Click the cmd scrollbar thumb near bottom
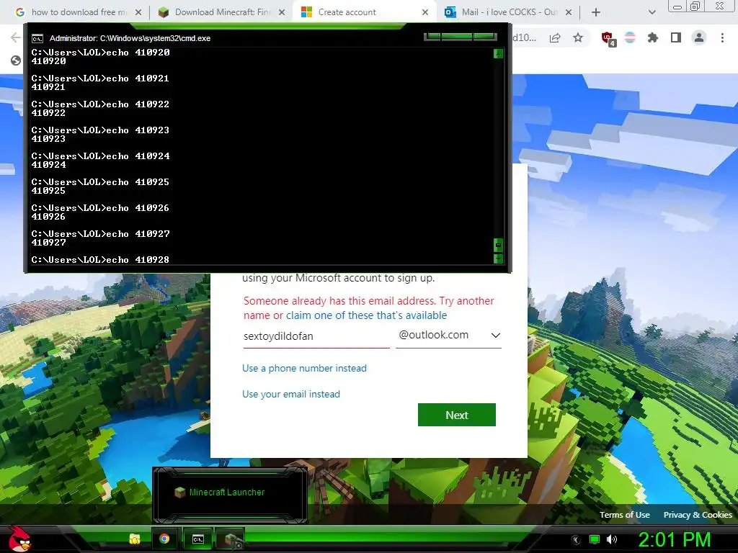 click(x=498, y=245)
